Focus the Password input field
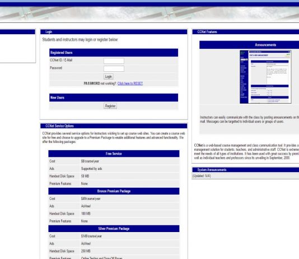 tap(114, 69)
